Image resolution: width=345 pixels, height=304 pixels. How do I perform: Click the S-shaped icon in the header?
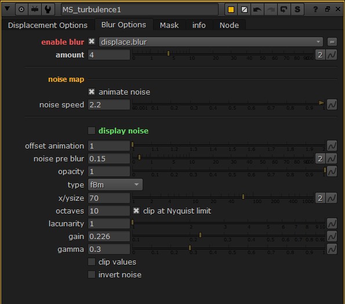tap(297, 9)
